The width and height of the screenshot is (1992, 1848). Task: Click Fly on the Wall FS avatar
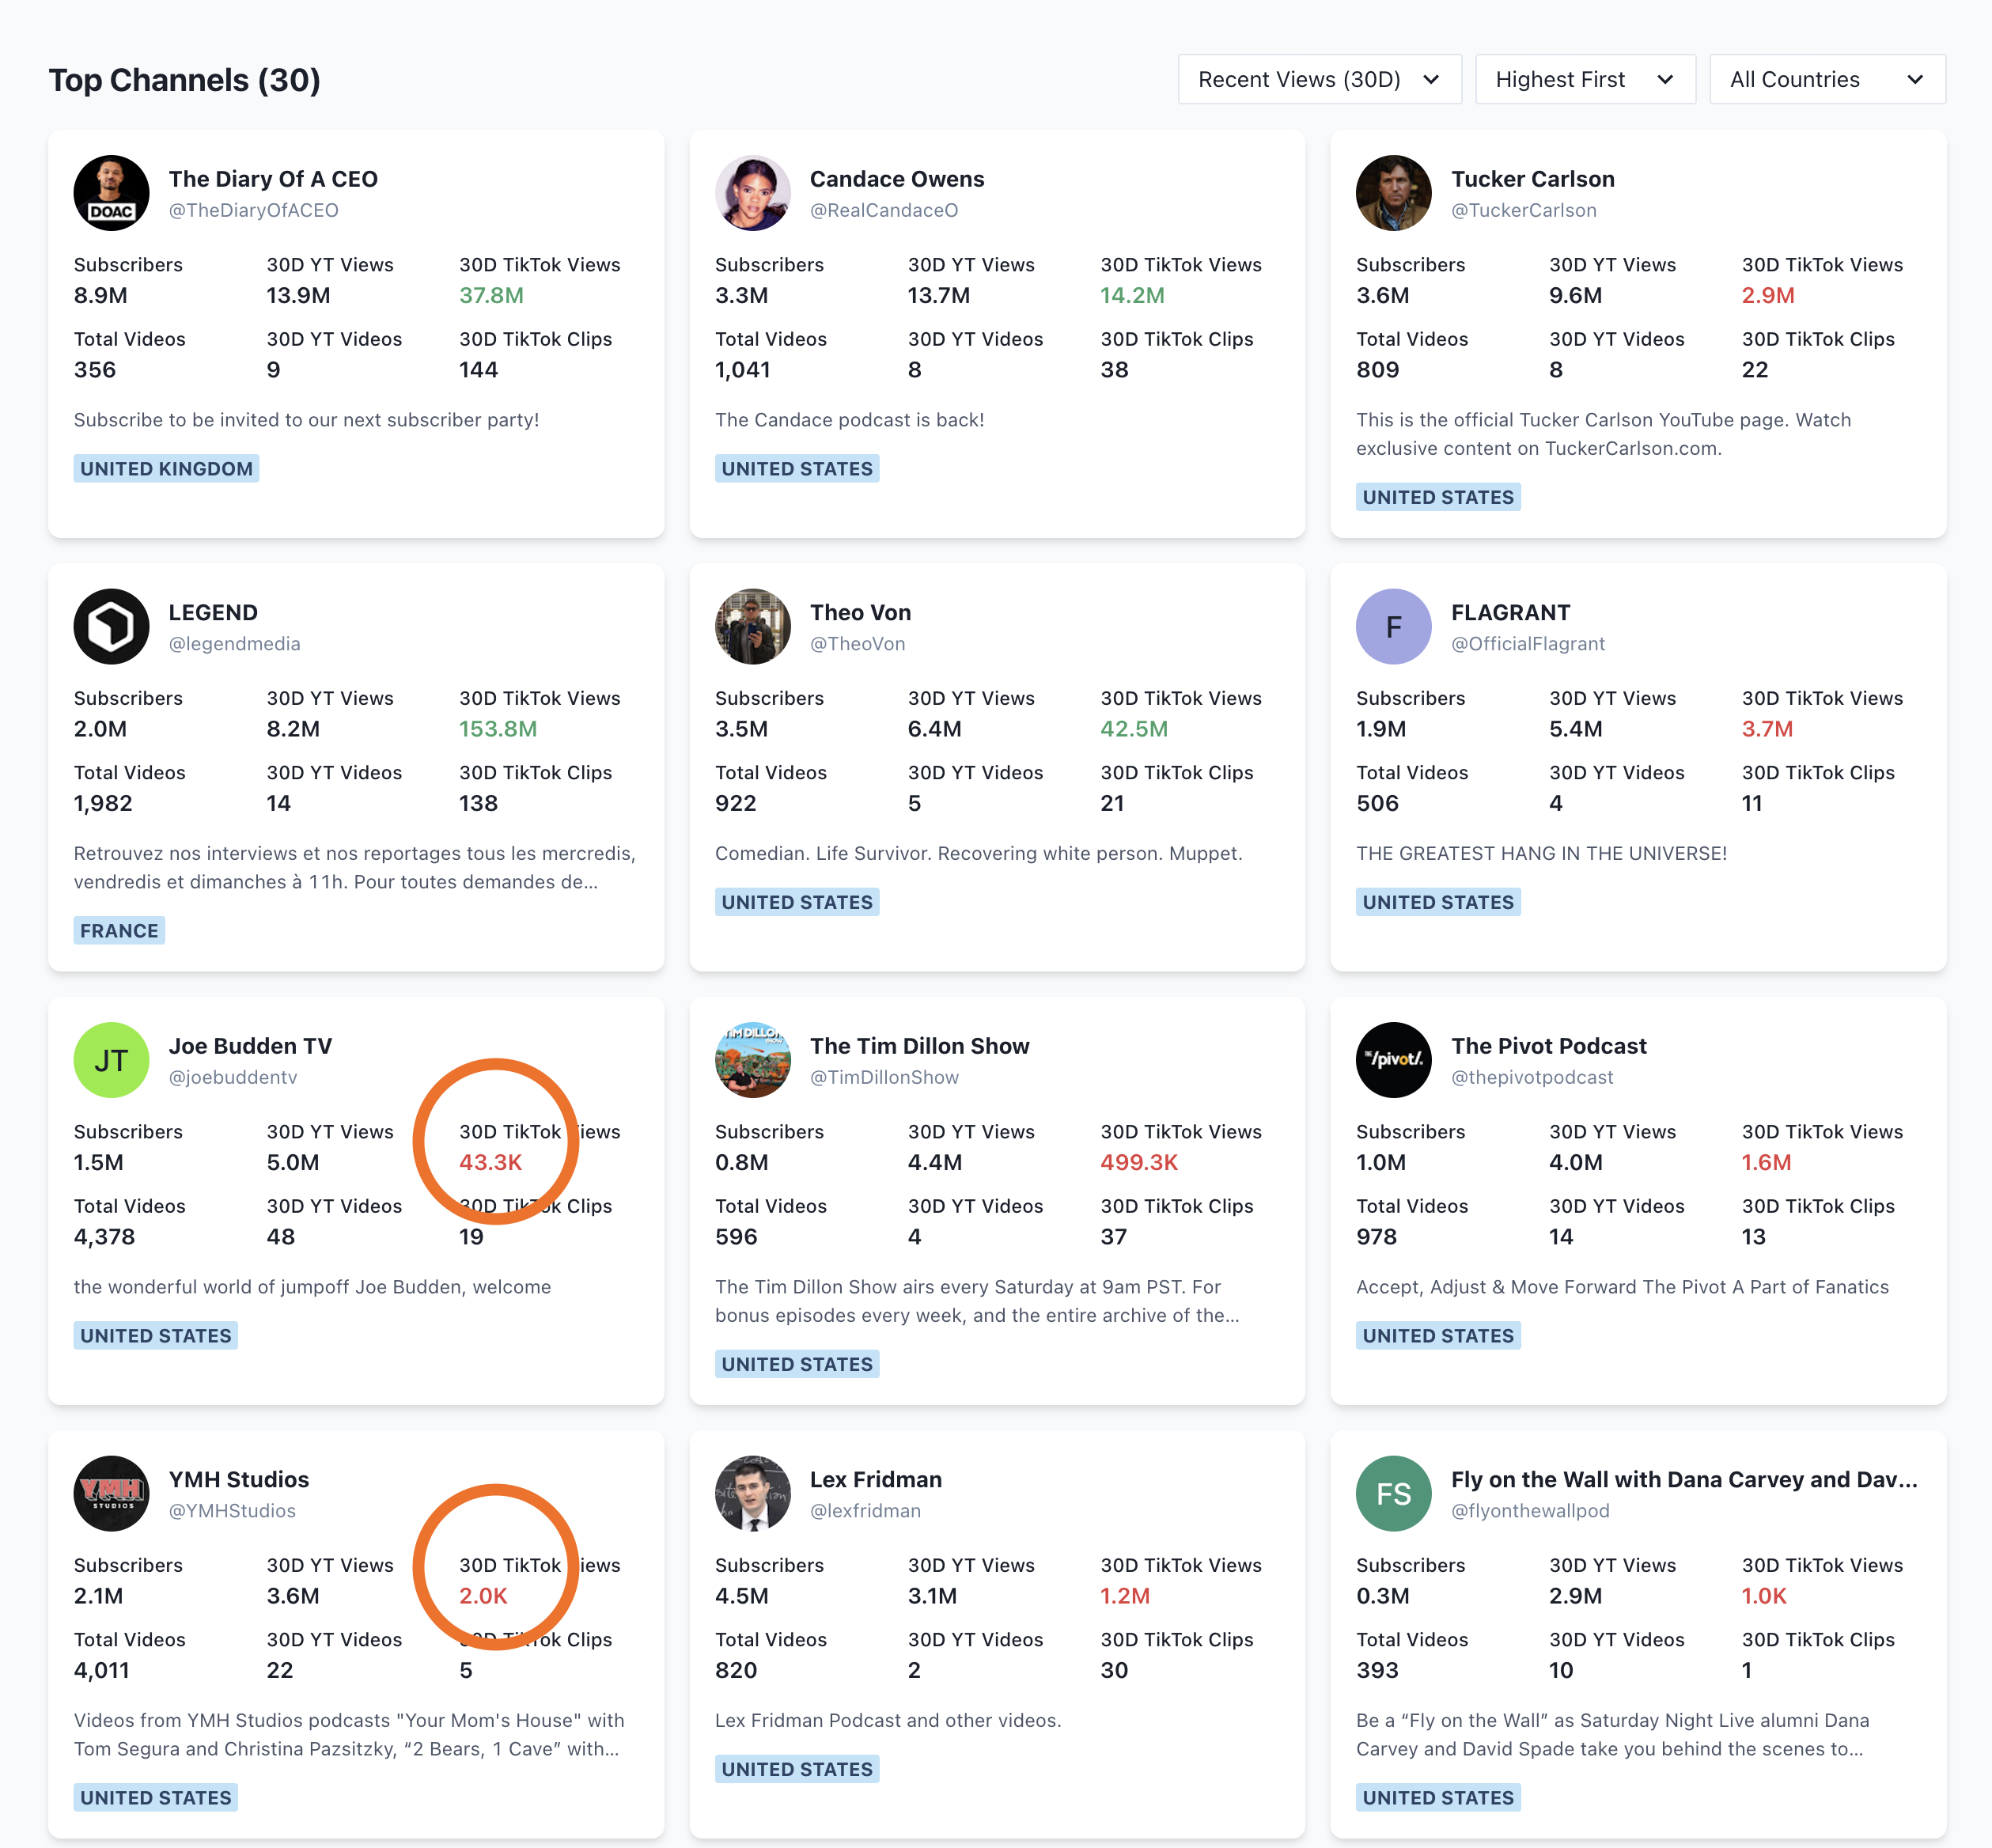1393,1493
